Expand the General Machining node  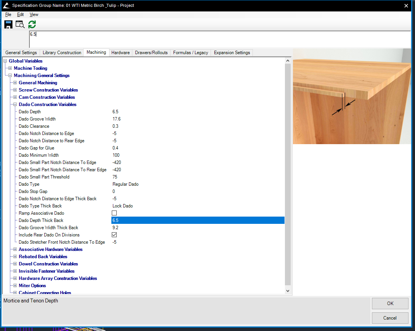tap(15, 82)
